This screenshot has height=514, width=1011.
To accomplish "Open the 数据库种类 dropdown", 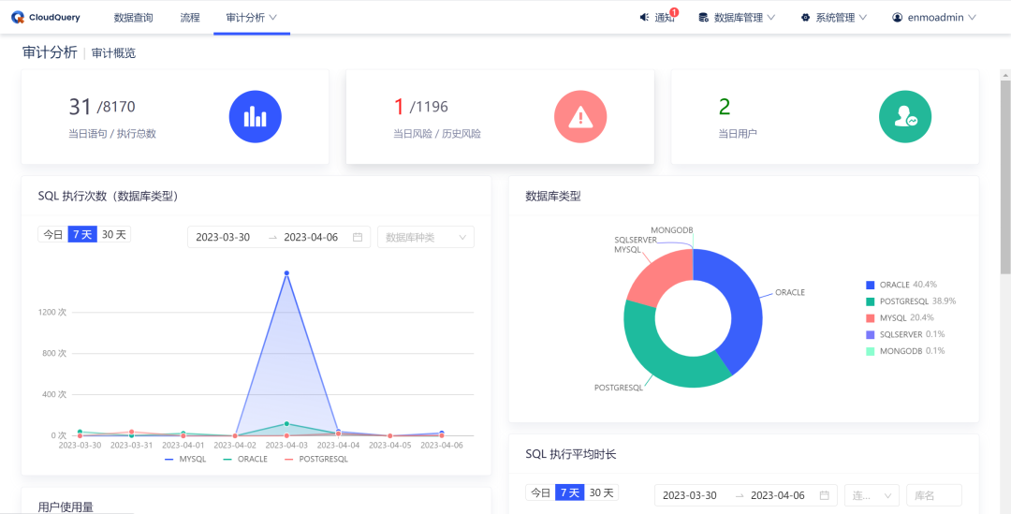I will click(426, 237).
